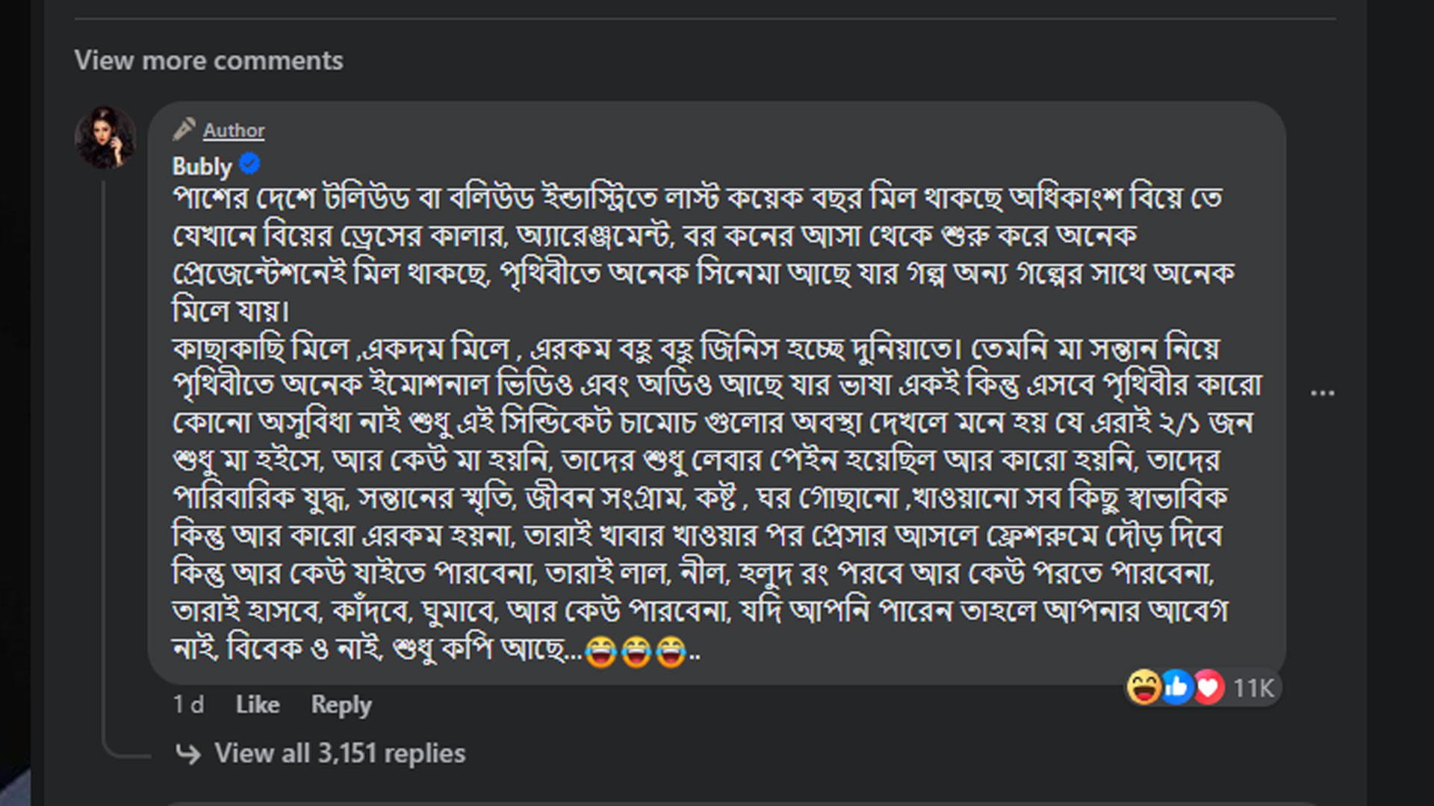Click the underlined Author label
The height and width of the screenshot is (806, 1434).
tap(234, 131)
